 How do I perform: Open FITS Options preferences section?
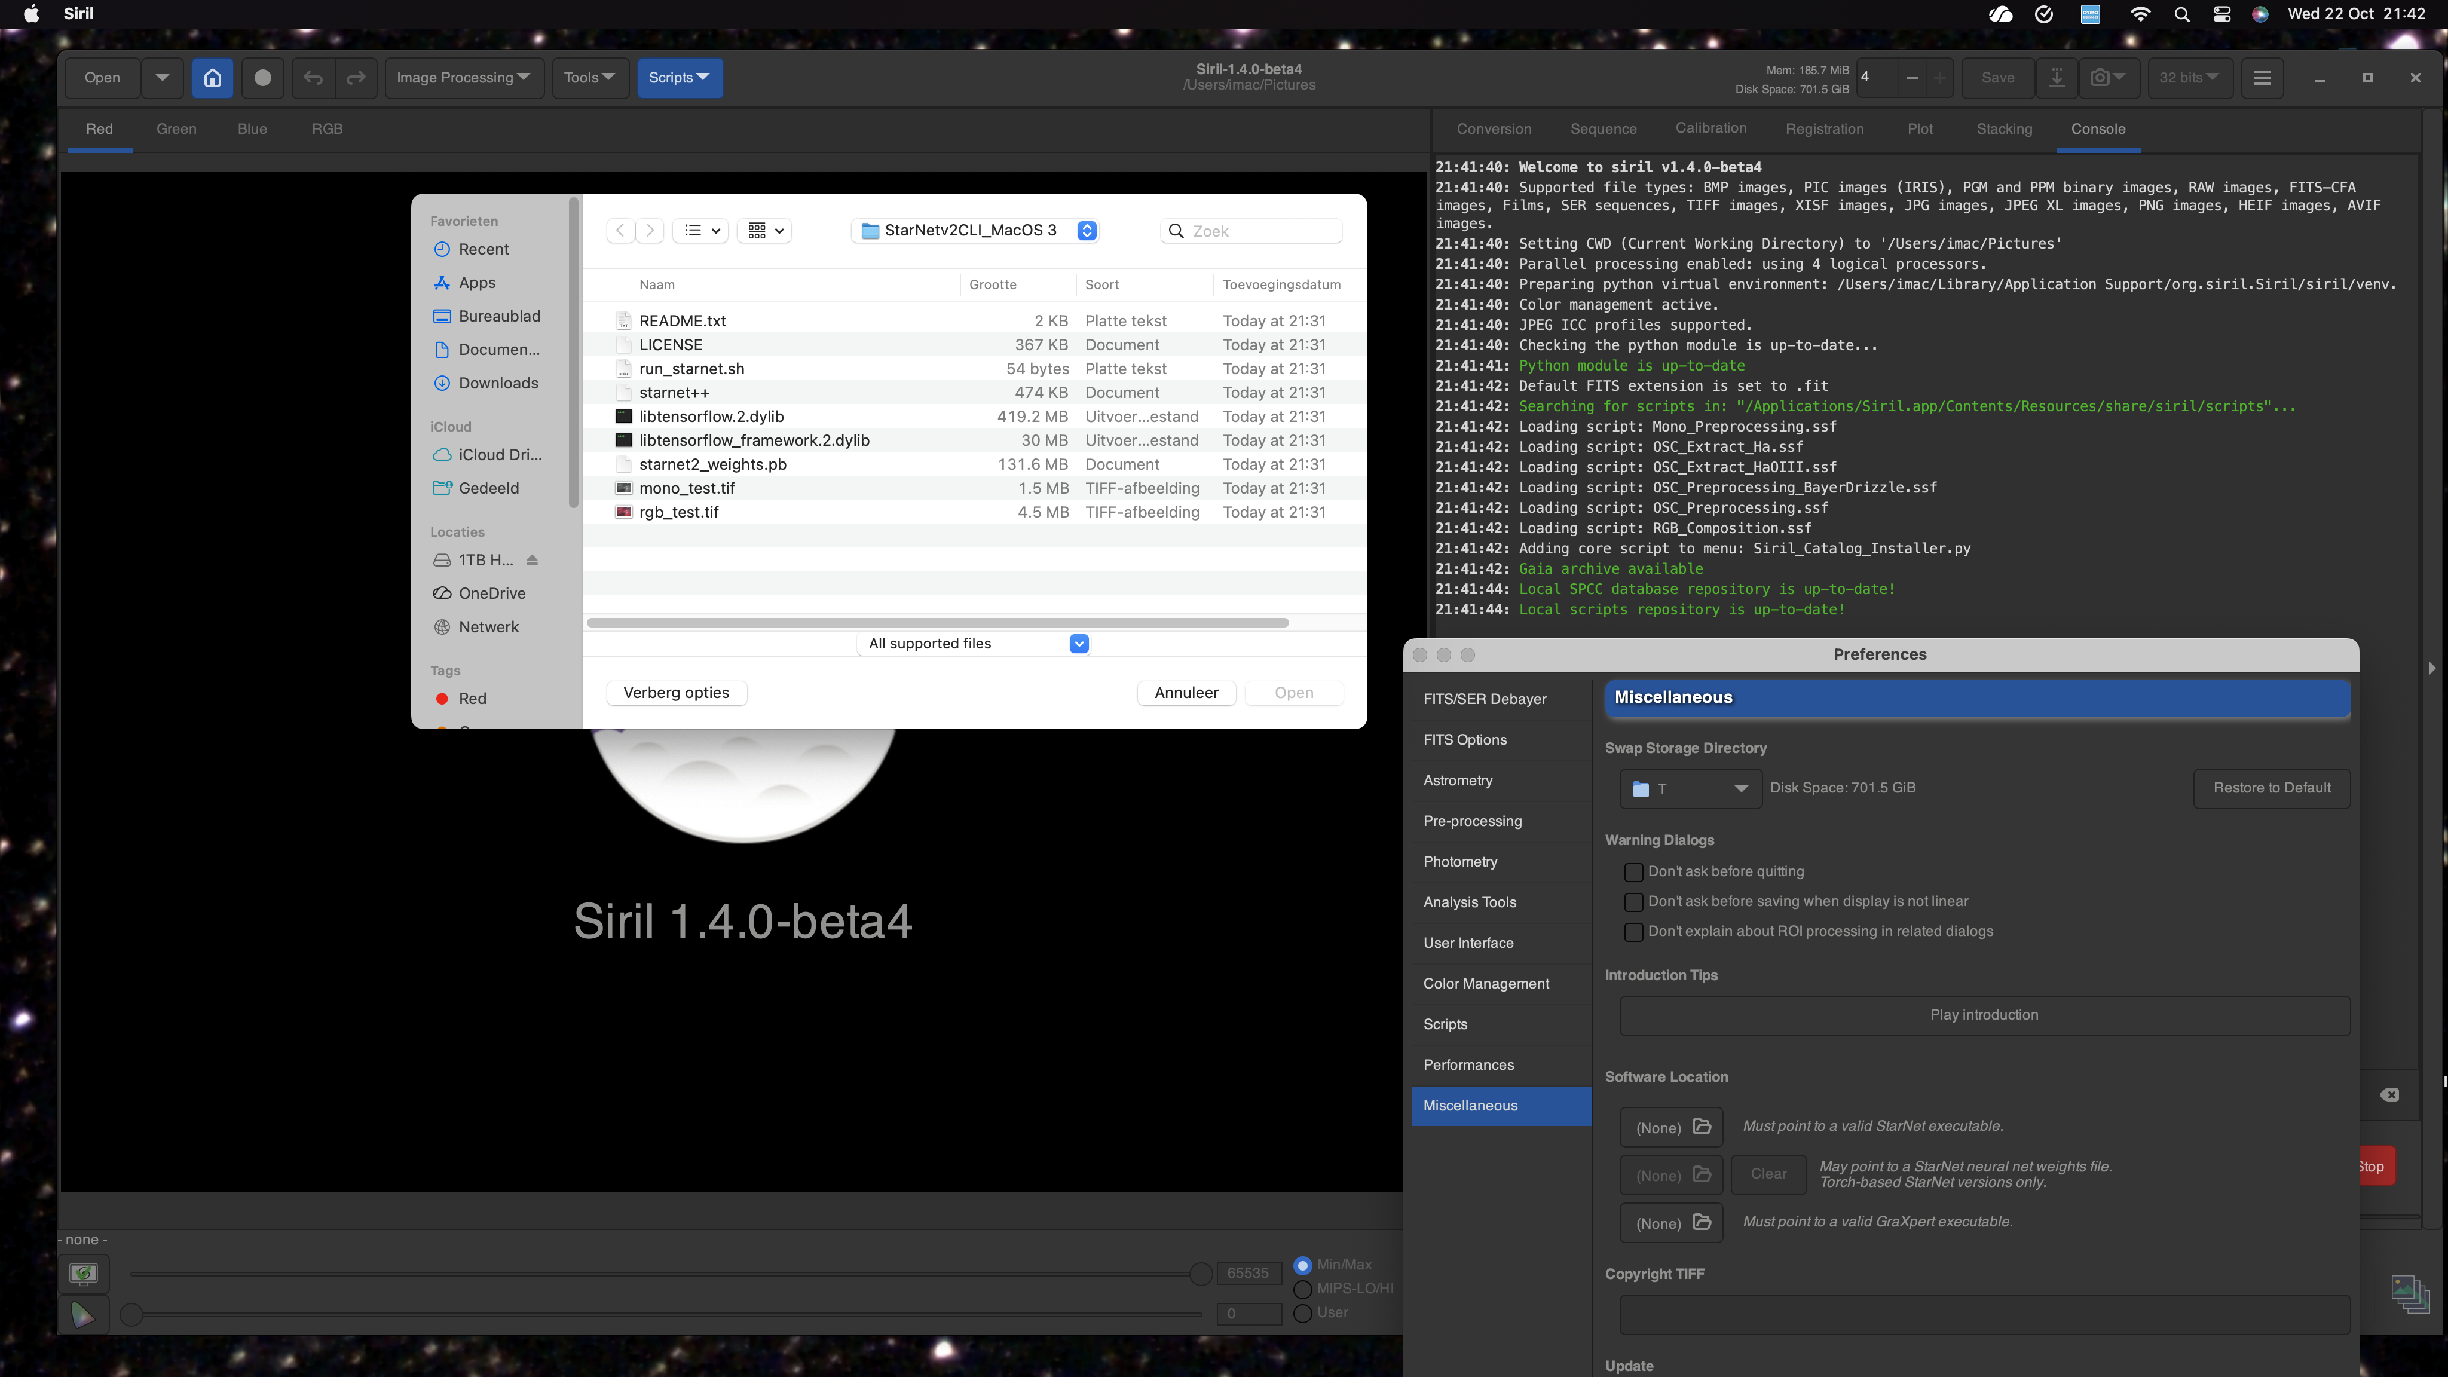coord(1464,739)
